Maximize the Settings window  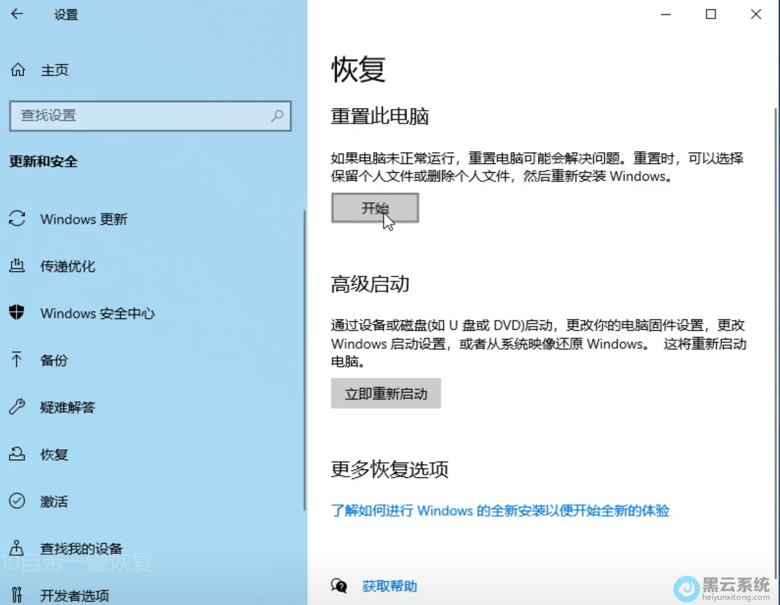(711, 14)
